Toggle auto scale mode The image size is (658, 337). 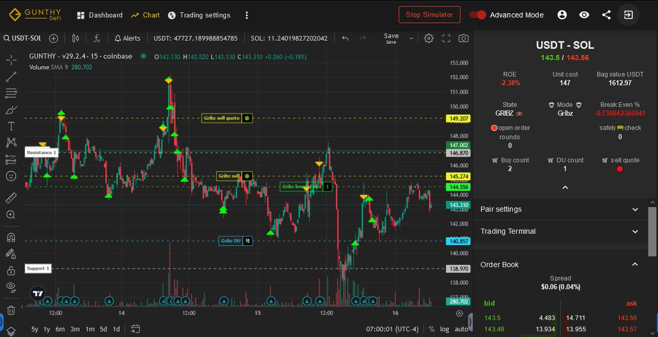(461, 329)
